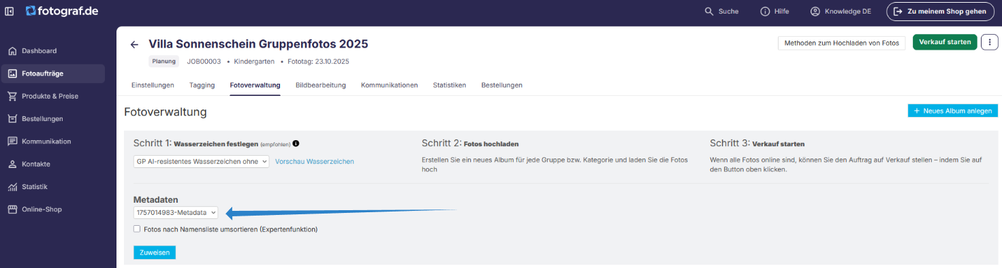Open the Wasserzeichen selection dropdown
The height and width of the screenshot is (268, 1002).
click(x=201, y=161)
